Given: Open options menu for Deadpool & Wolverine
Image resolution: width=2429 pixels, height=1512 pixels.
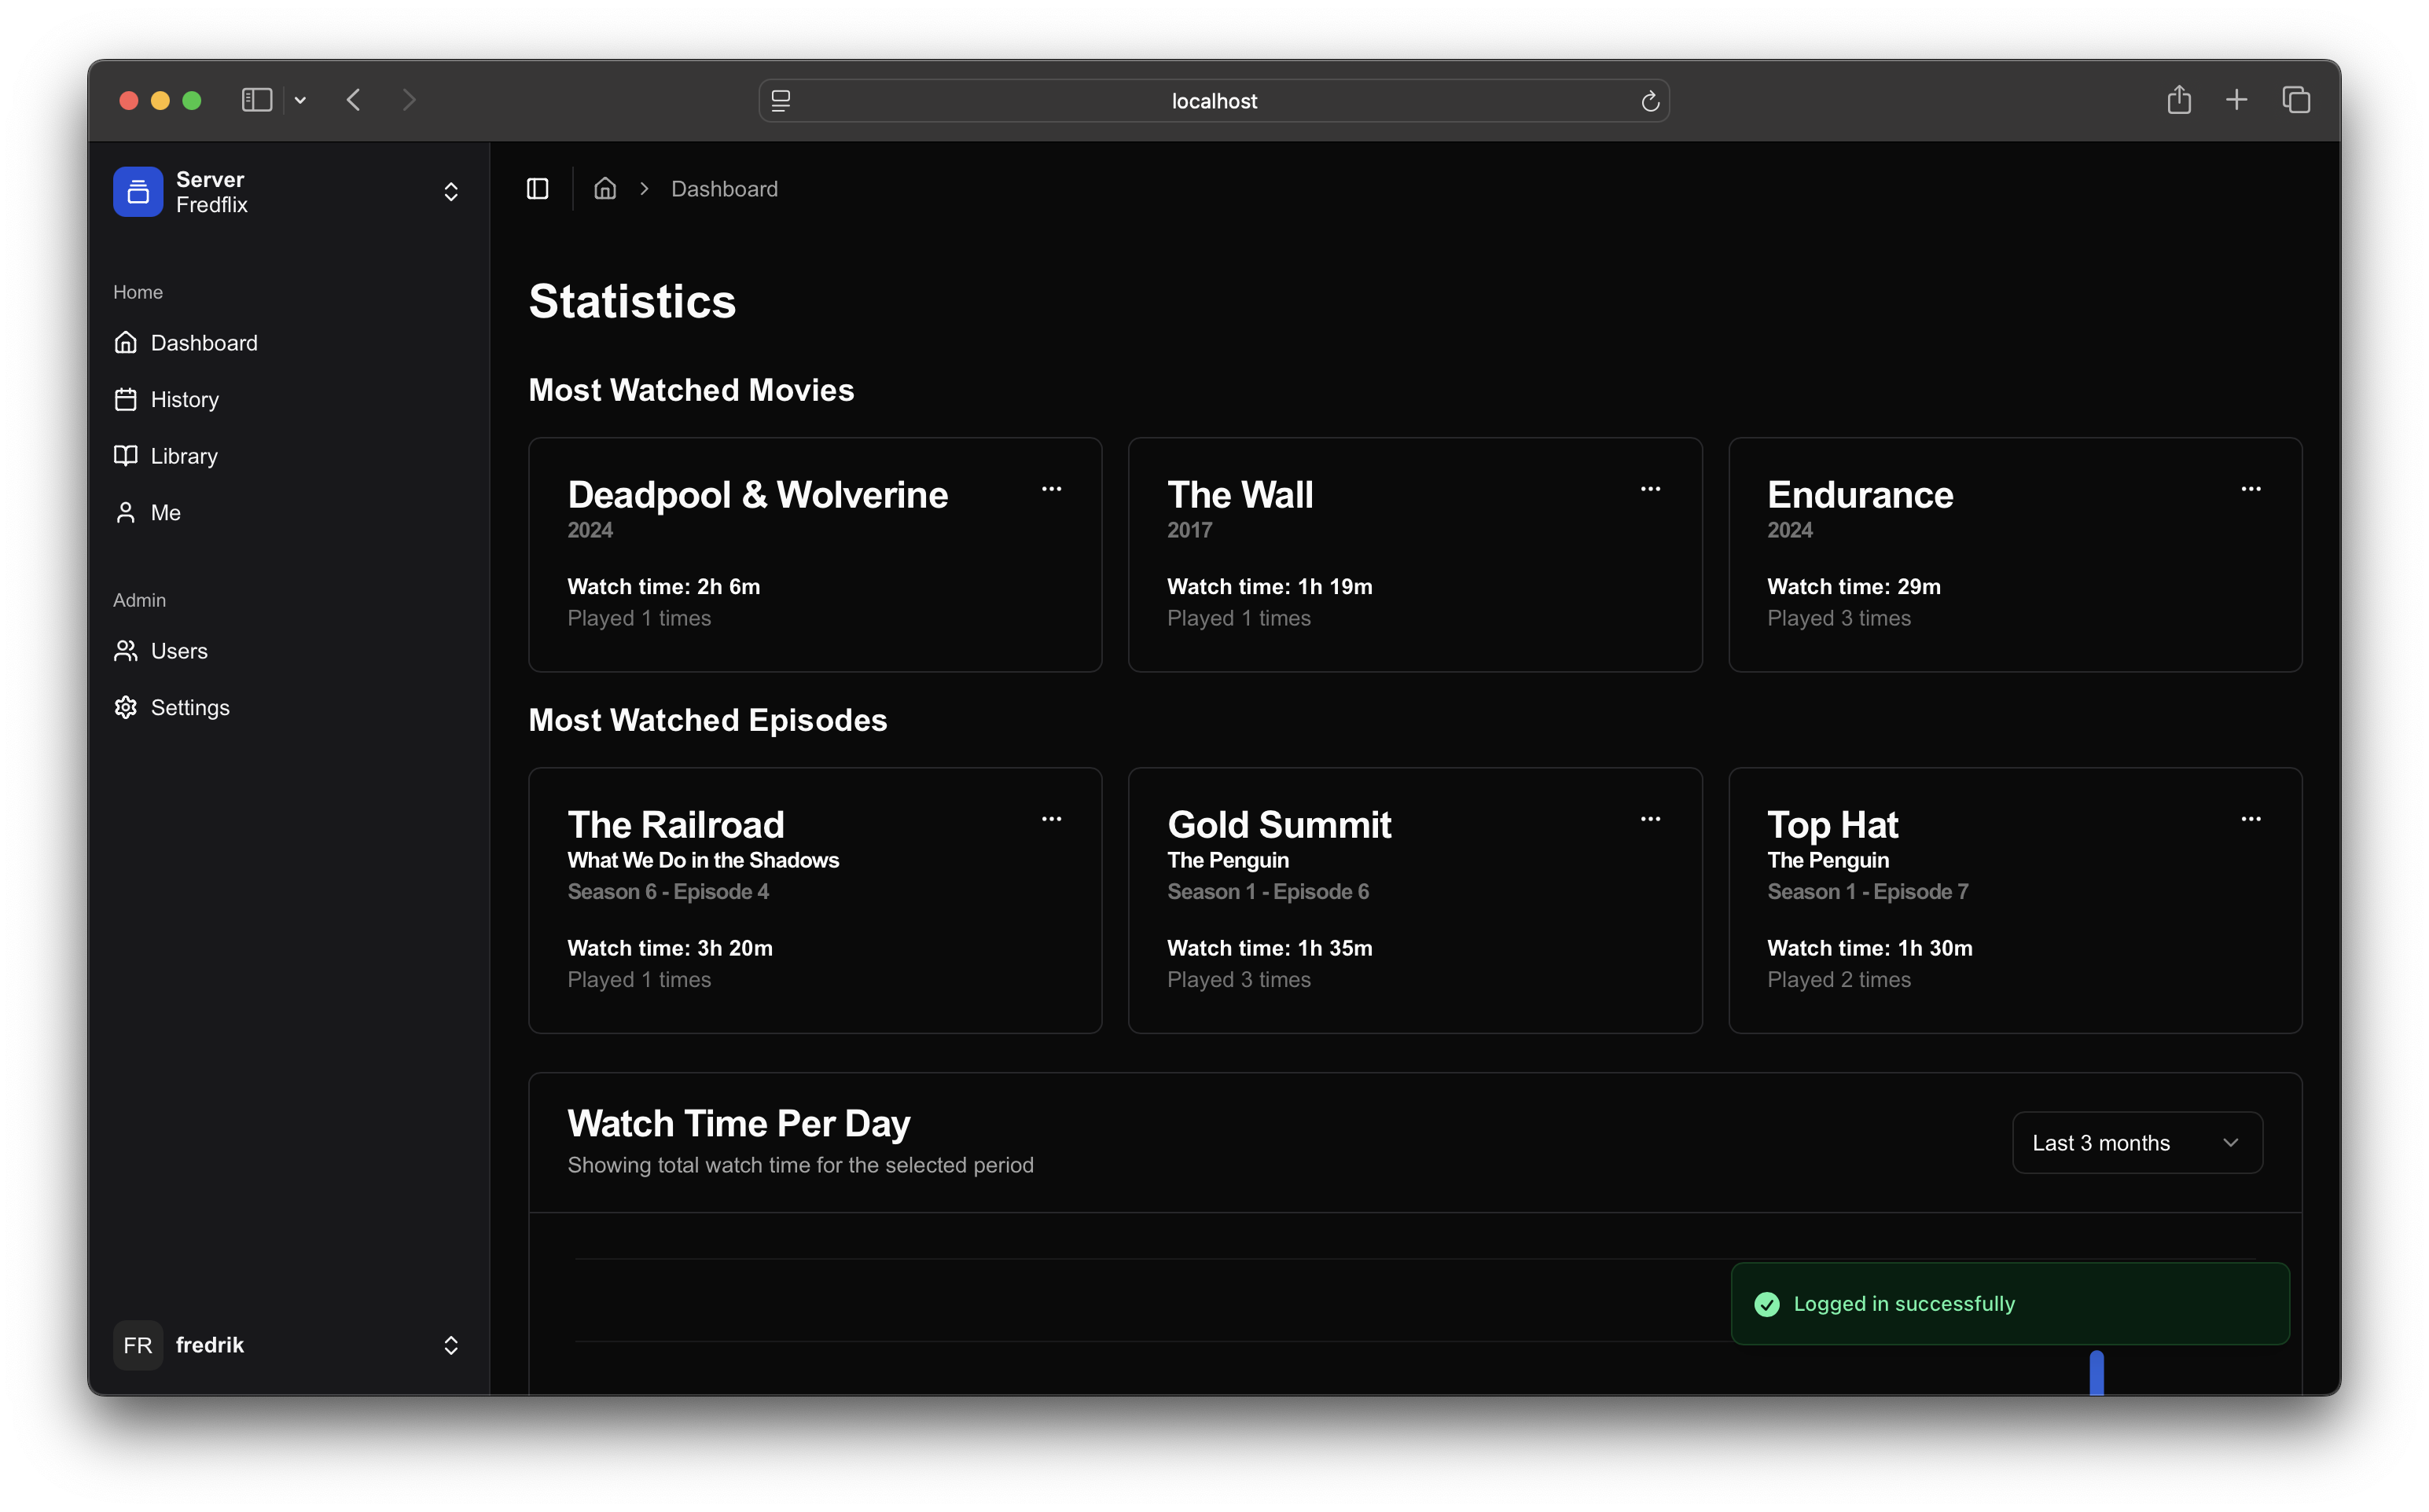Looking at the screenshot, I should coord(1051,489).
